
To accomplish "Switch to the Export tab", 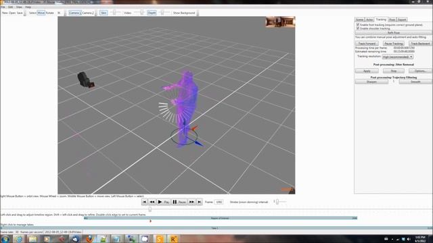I will (x=402, y=20).
